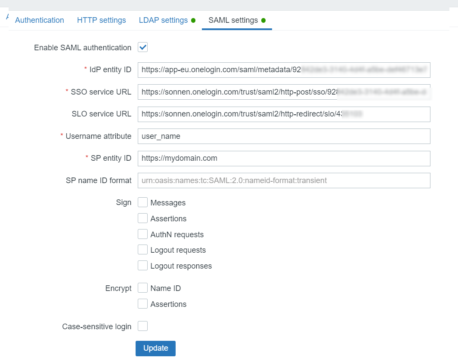Click the SLO service URL field
Screen dimensions: 458x361
coord(284,114)
